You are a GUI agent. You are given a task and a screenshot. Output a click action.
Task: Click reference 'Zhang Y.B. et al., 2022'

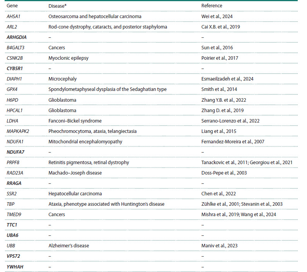pos(224,100)
